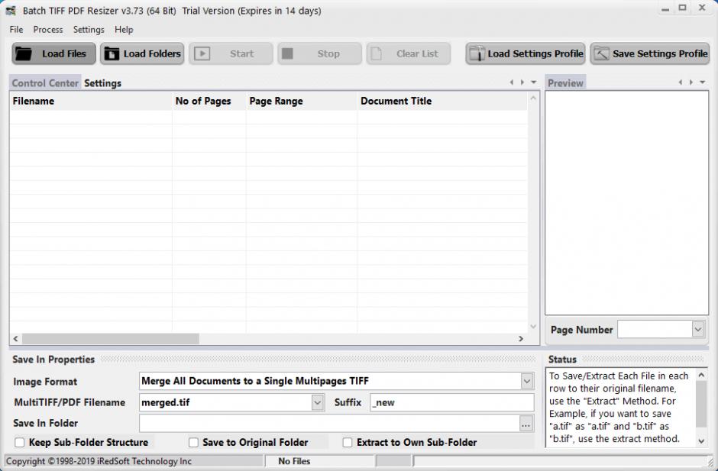Click left arrow of Control Center tab strip

coord(512,82)
